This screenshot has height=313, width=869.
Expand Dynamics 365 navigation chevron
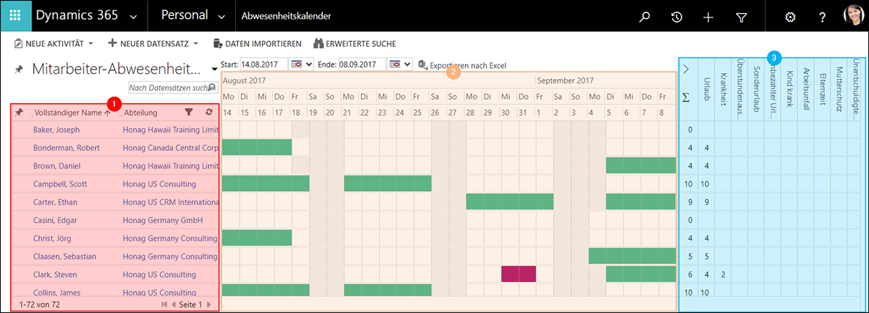click(x=133, y=17)
